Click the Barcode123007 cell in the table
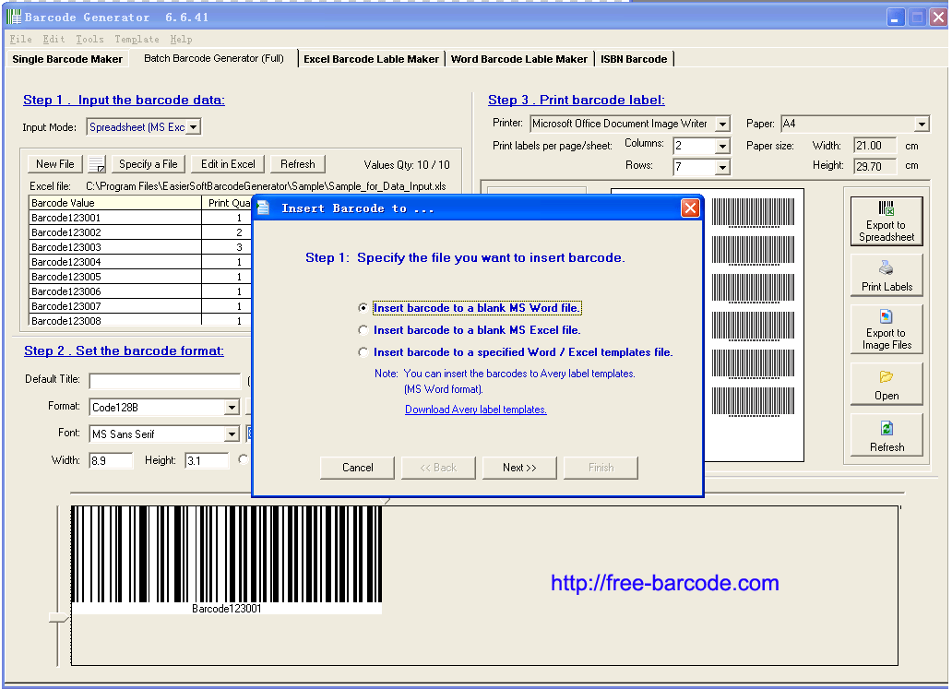This screenshot has width=952, height=689. (115, 306)
